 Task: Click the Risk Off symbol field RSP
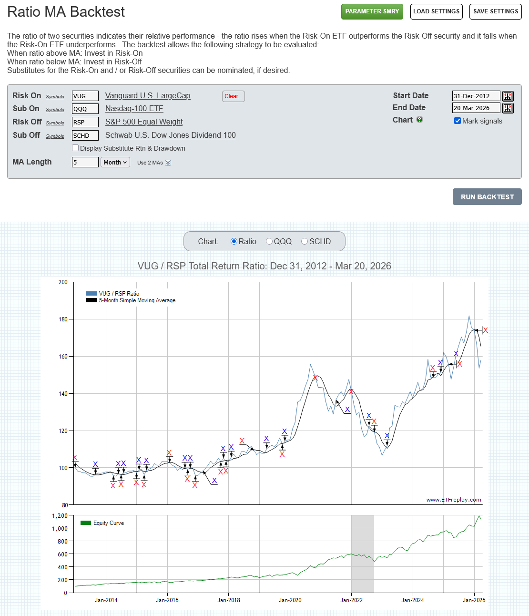[85, 122]
